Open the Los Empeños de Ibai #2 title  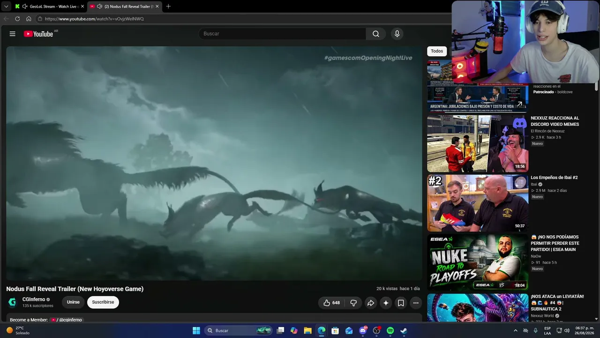(x=554, y=178)
